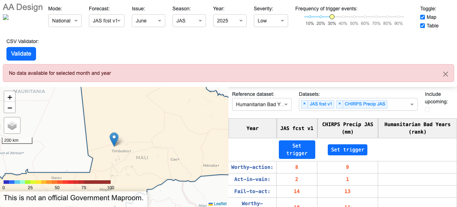Enable the Include upcoming checkbox
Image resolution: width=457 pixels, height=207 pixels.
coord(427,109)
